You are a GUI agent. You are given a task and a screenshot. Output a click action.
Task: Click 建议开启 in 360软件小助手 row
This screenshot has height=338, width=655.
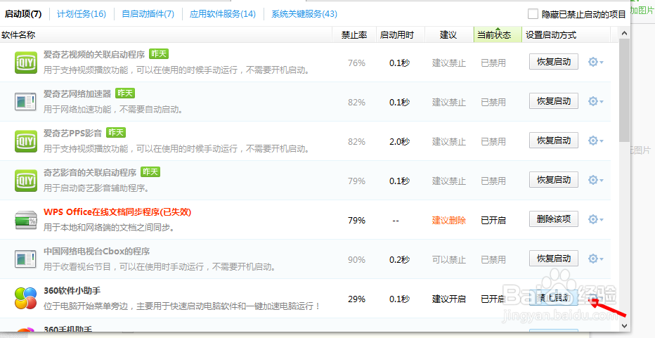point(448,299)
